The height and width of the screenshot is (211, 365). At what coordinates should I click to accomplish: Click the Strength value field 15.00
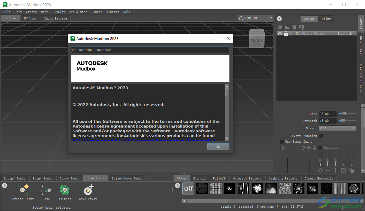[x=328, y=121]
